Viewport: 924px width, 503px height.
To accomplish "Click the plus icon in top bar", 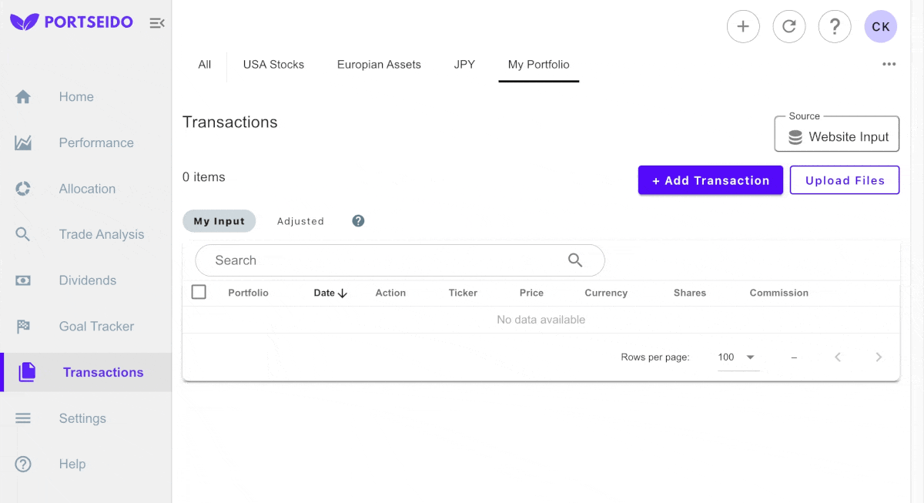I will pos(743,26).
